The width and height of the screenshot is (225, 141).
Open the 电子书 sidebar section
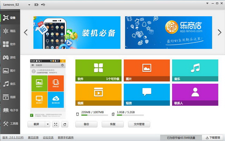coord(10,110)
